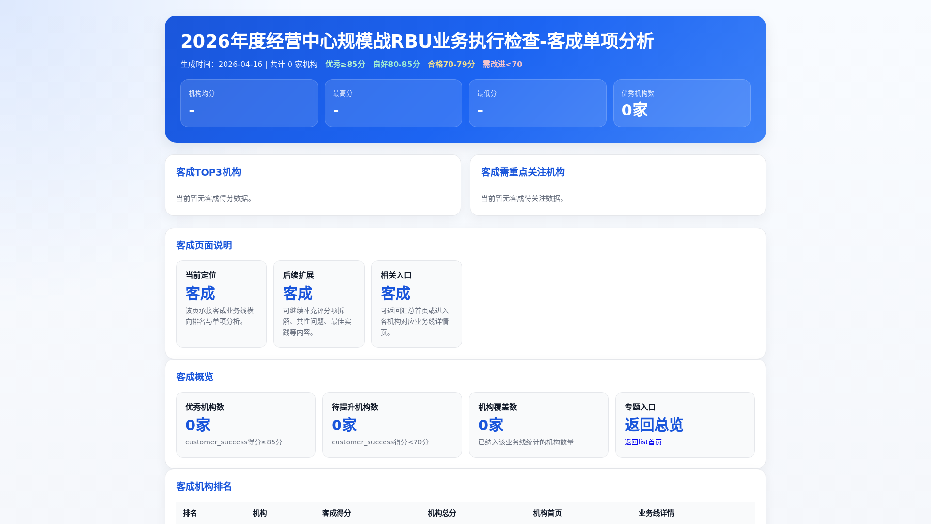Viewport: 931px width, 524px height.
Task: Click the 需改进<70 legend label
Action: 502,64
